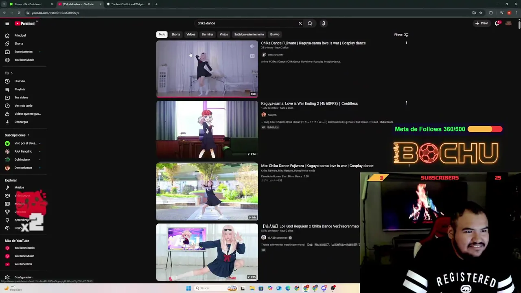Open the Windows Start menu
521x293 pixels.
pyautogui.click(x=188, y=288)
